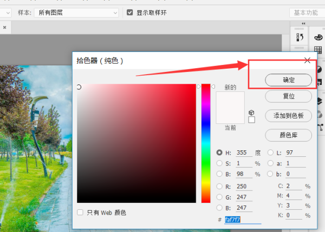Select the G green radio button
The image size is (325, 232).
[x=219, y=197]
